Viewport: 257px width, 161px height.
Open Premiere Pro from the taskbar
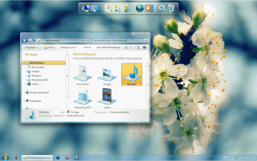[67, 158]
